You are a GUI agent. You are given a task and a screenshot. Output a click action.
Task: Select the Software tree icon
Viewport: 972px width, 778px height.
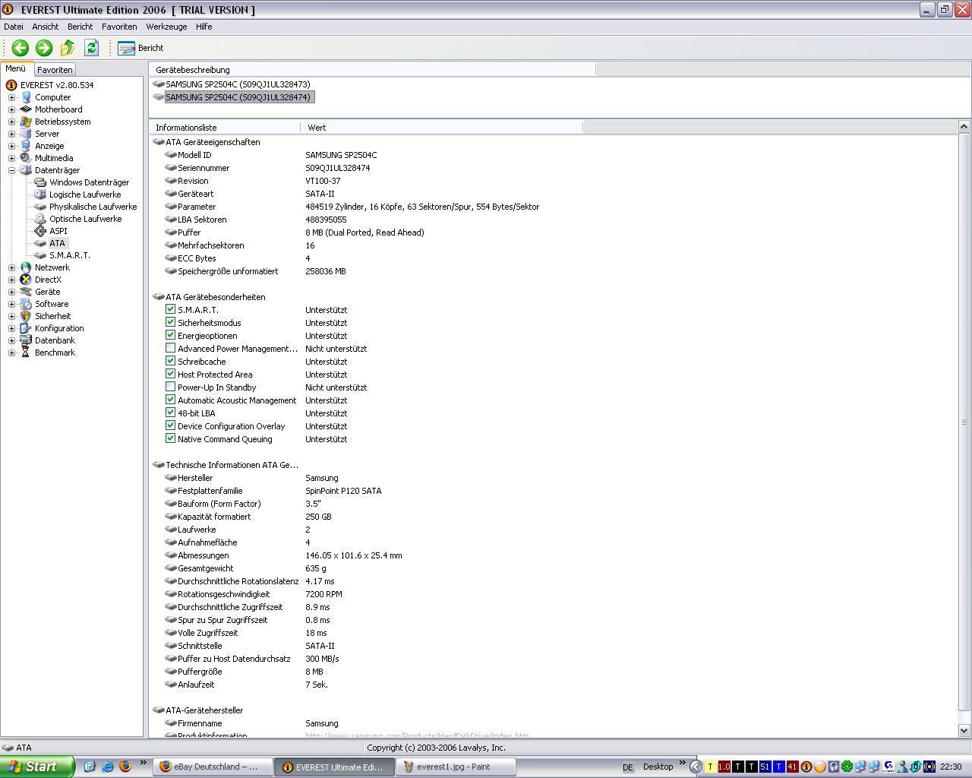26,304
